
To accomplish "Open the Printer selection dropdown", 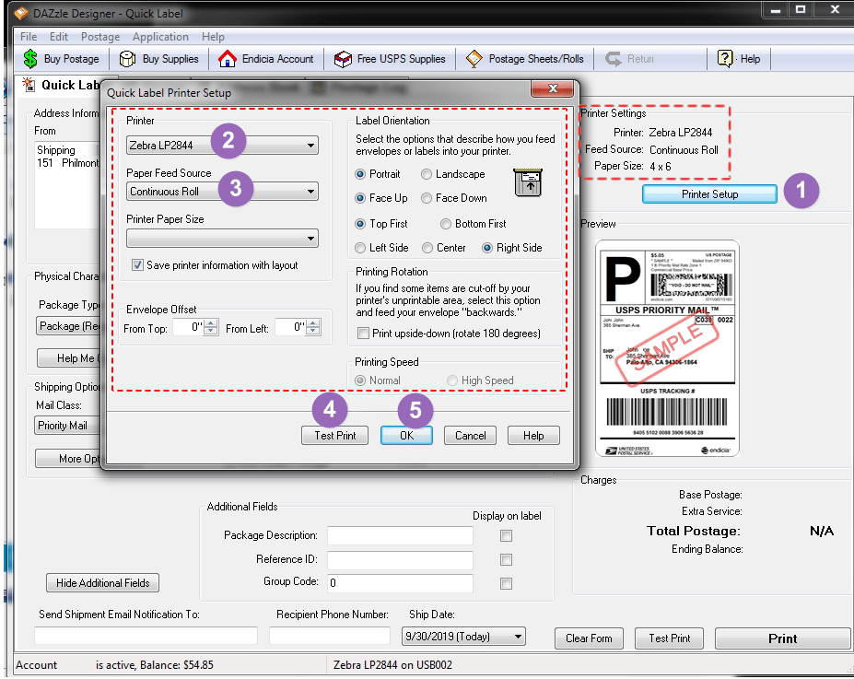I will [312, 146].
